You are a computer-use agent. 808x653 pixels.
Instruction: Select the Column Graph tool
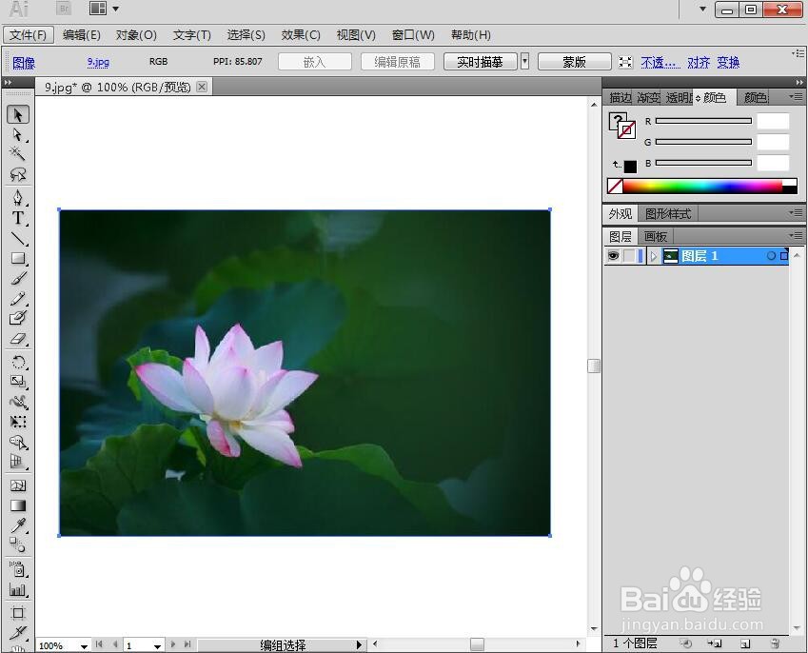point(18,589)
